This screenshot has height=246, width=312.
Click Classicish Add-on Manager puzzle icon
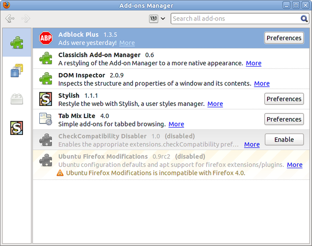46,58
